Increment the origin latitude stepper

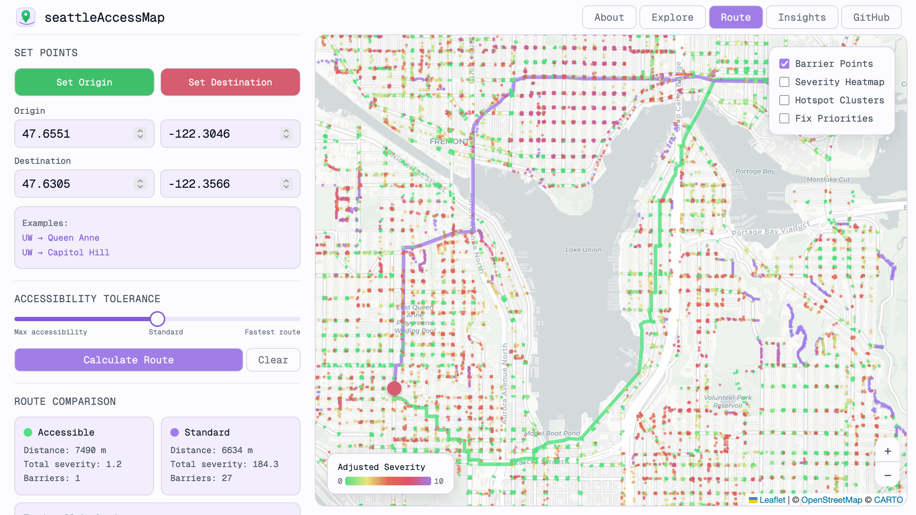[x=140, y=130]
